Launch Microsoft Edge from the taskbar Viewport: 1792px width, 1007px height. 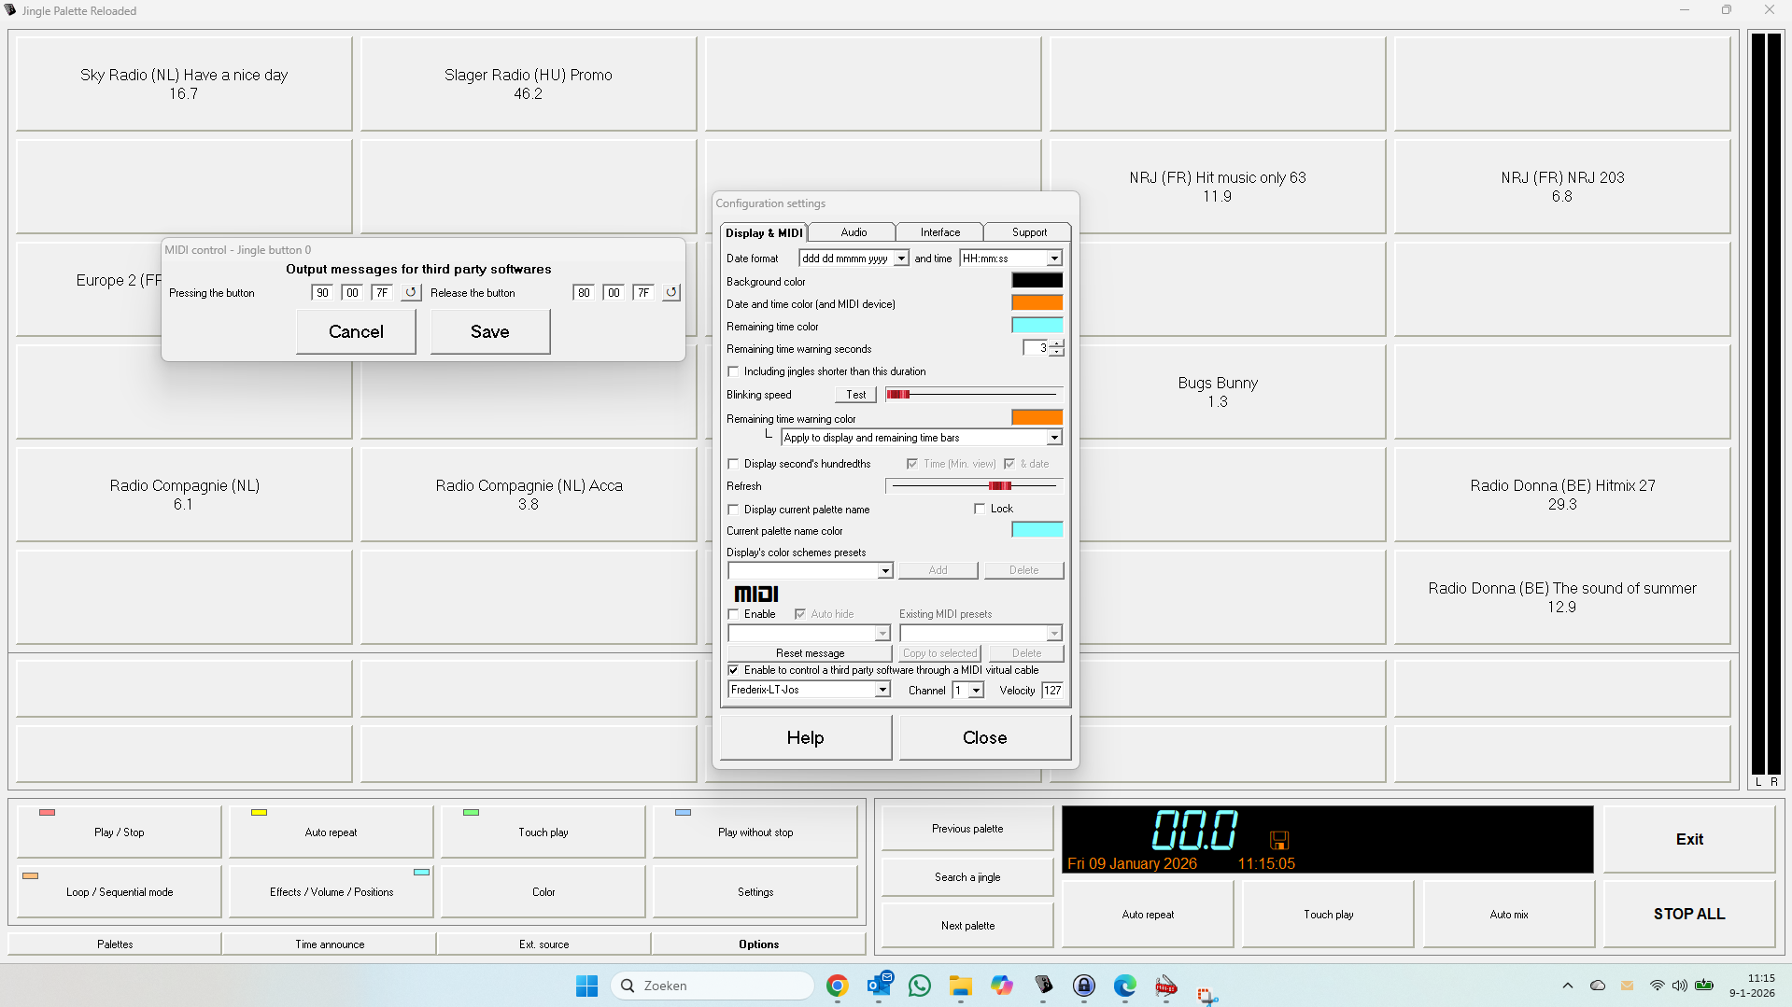(1124, 985)
